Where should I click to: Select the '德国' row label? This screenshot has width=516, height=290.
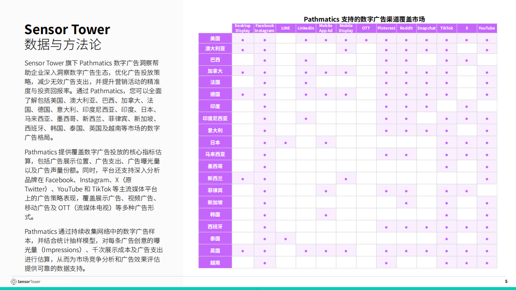tap(215, 94)
